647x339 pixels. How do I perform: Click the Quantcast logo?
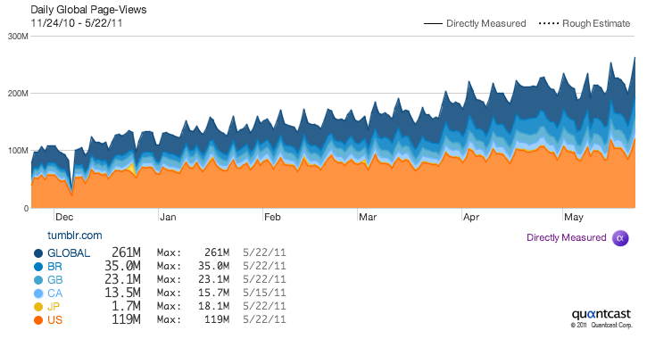pos(601,314)
